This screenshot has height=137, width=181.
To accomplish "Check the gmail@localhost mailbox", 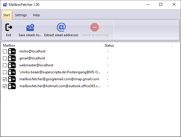I will [5, 58].
